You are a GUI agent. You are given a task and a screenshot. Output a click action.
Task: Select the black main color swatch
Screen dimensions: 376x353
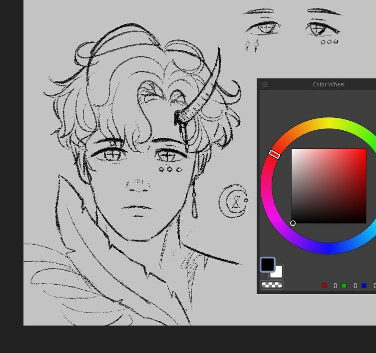tap(268, 264)
